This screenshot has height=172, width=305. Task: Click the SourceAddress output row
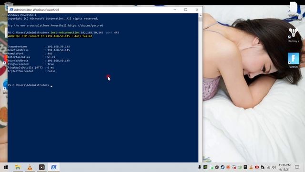pos(39,61)
